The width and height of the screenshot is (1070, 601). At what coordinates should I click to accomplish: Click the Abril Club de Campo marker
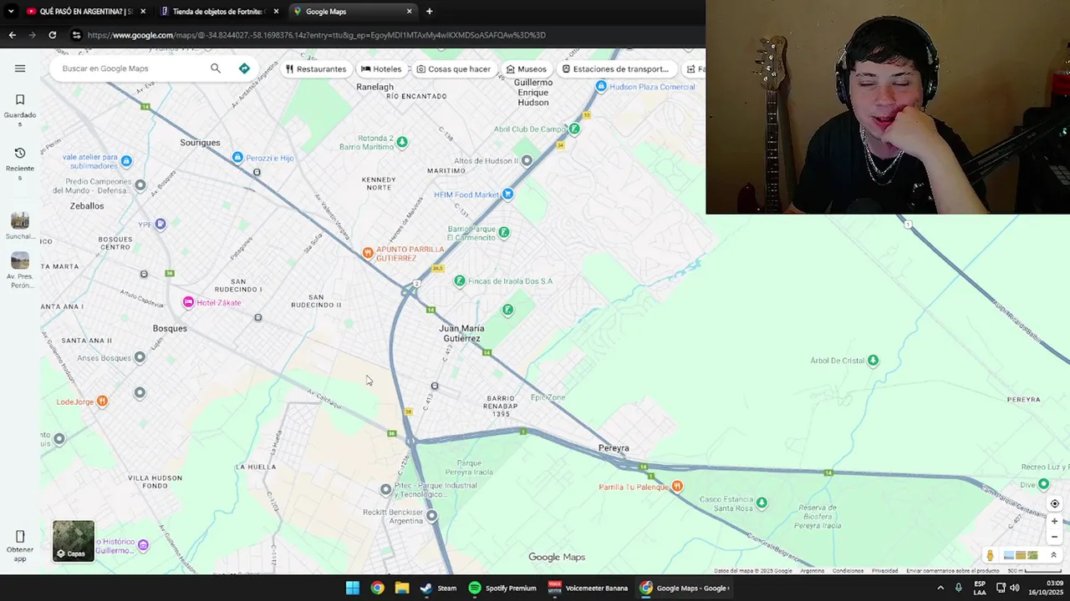pyautogui.click(x=573, y=129)
